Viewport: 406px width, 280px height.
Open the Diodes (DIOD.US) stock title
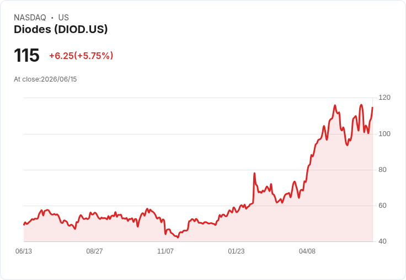61,29
